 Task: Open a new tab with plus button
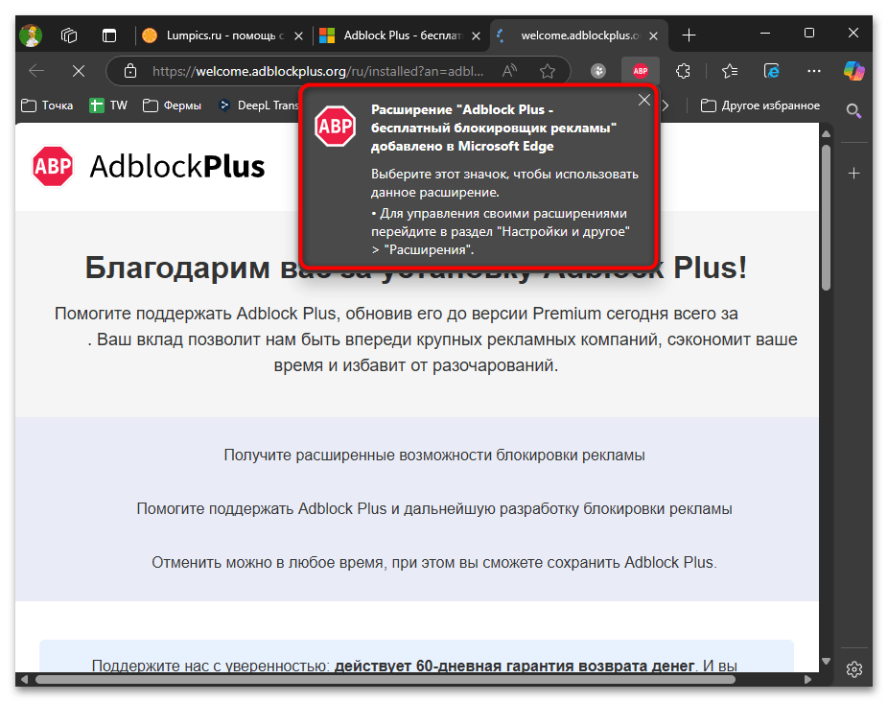click(689, 35)
